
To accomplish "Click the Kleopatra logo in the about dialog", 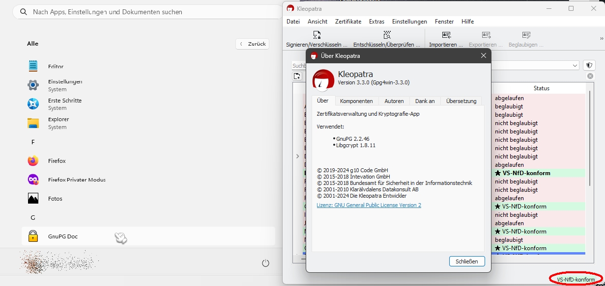I will click(x=323, y=80).
